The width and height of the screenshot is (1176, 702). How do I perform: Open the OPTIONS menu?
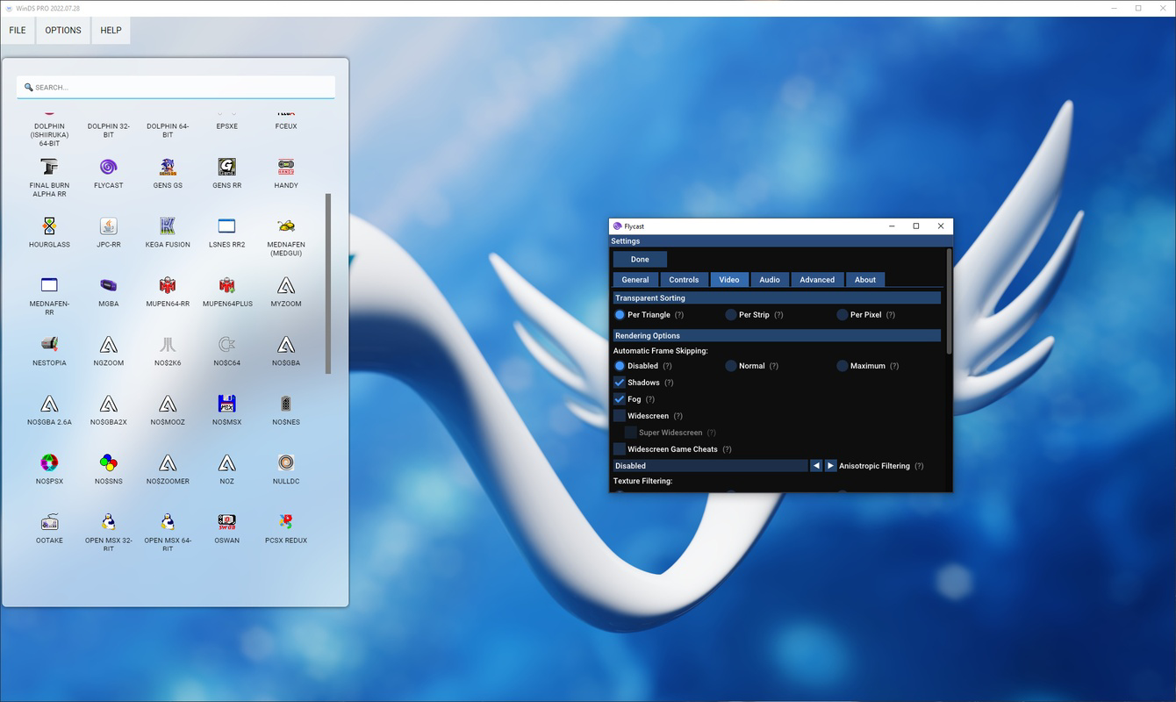point(63,30)
